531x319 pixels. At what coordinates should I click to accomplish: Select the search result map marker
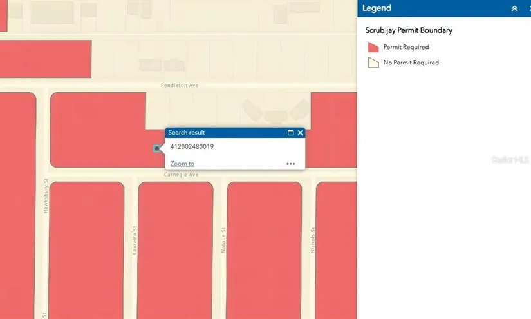pyautogui.click(x=157, y=149)
